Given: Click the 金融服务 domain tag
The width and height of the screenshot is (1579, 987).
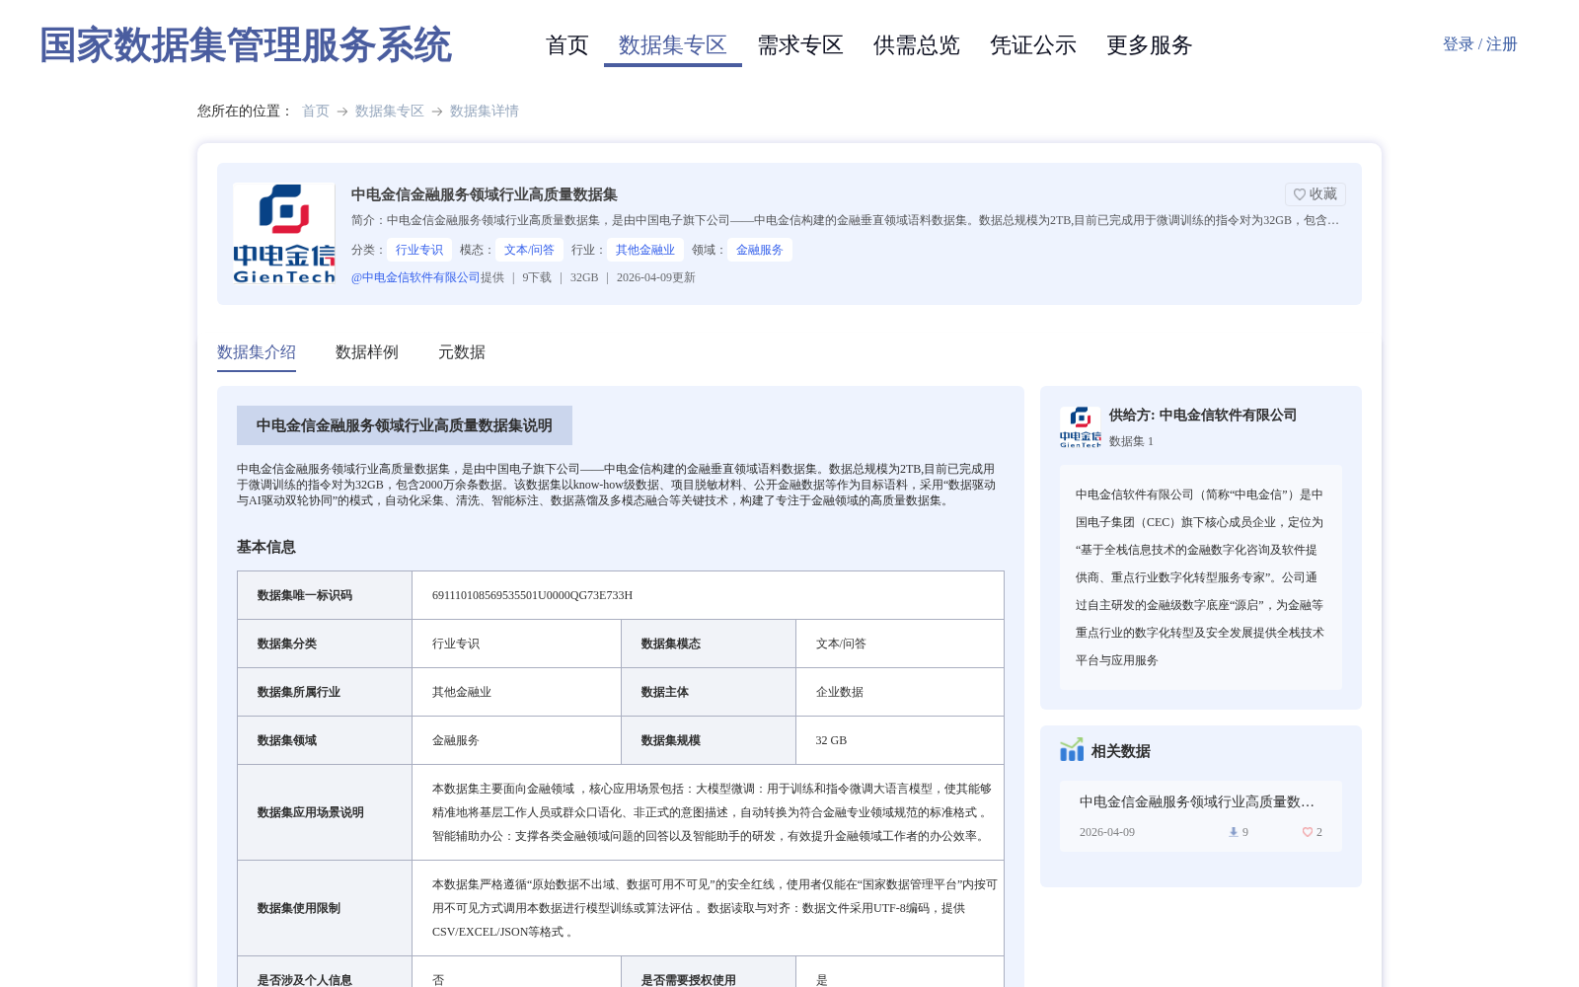Looking at the screenshot, I should (x=760, y=250).
